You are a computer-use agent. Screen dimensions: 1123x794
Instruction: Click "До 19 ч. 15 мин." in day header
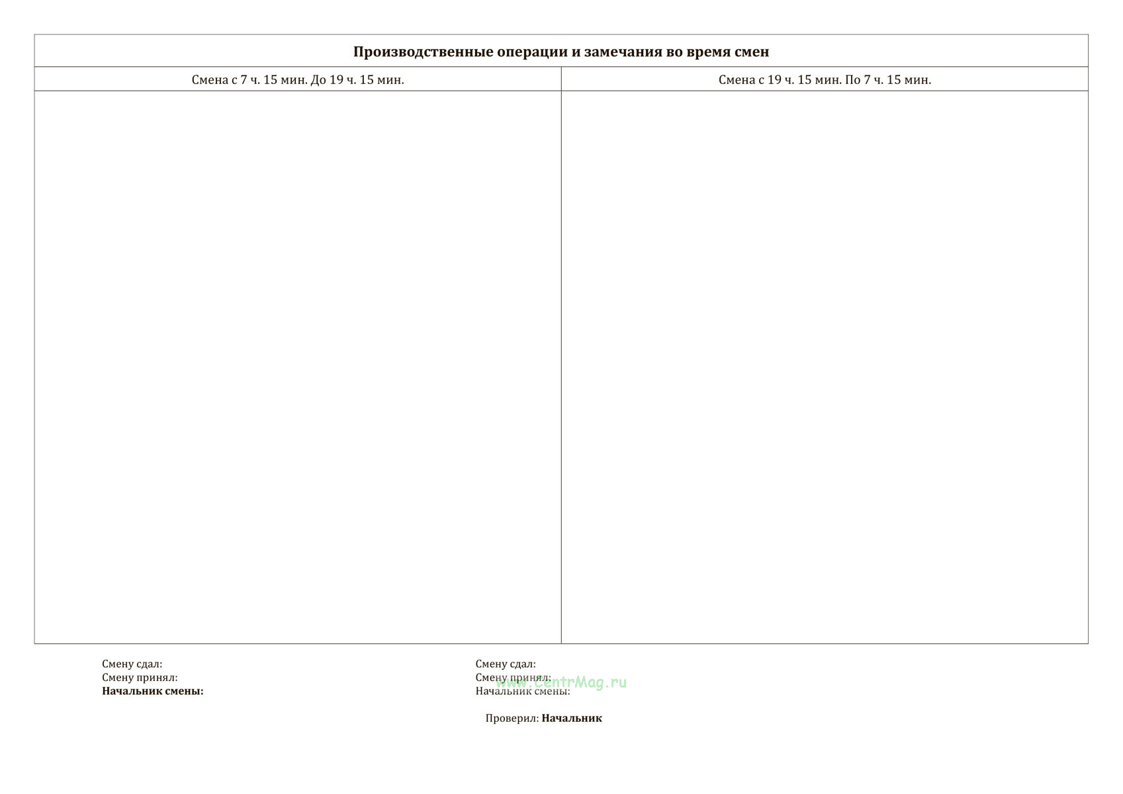[x=357, y=80]
